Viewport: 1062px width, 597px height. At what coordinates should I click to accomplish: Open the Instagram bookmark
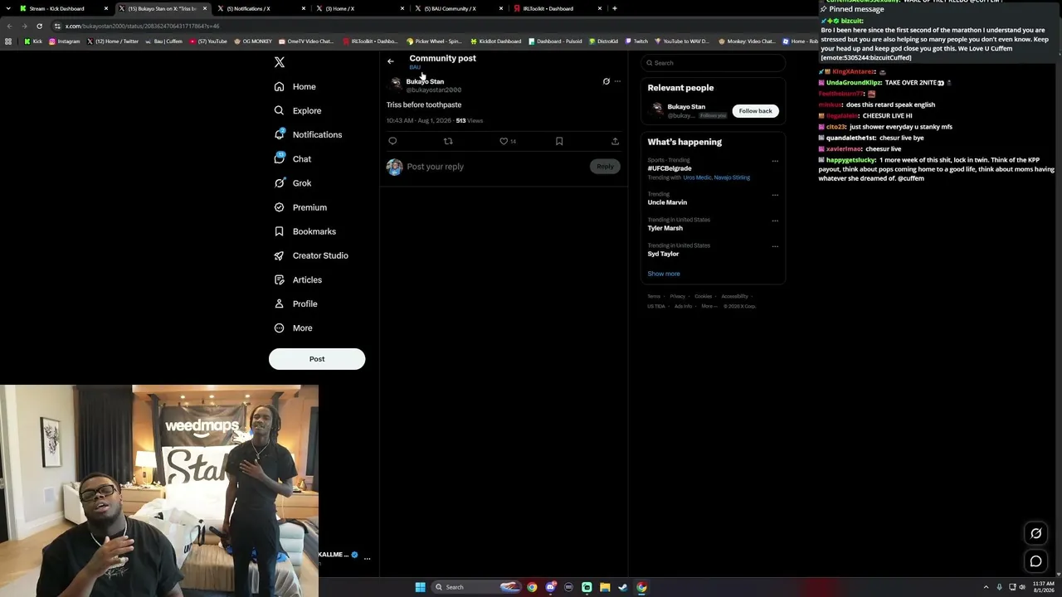click(x=65, y=41)
